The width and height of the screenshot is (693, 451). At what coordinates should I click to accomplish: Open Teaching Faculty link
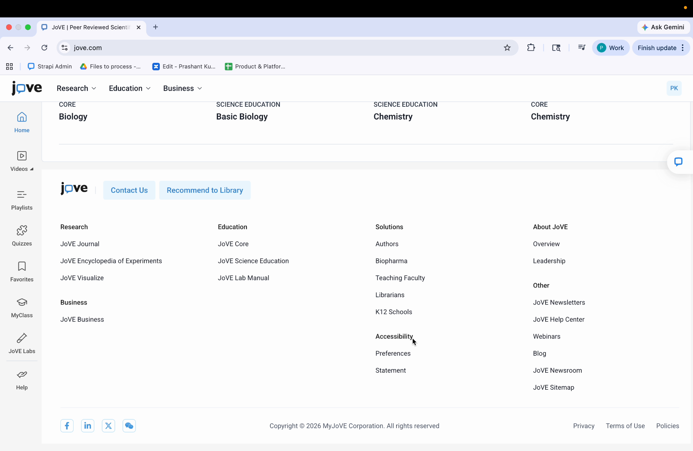400,278
